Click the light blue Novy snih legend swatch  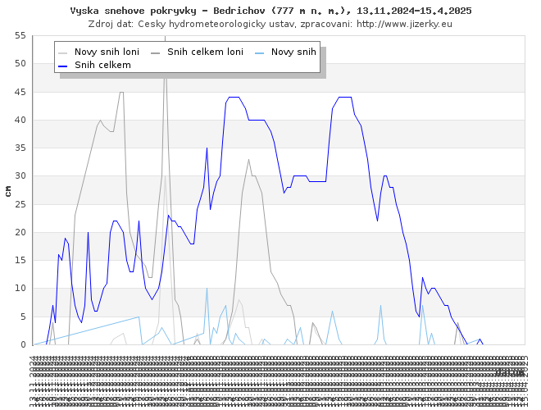click(x=261, y=52)
